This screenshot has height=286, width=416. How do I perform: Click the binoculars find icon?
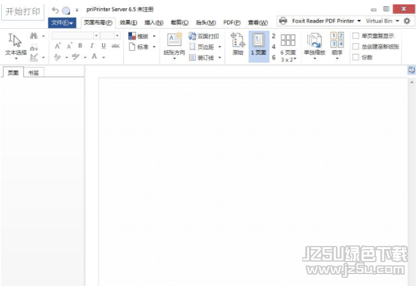34,36
